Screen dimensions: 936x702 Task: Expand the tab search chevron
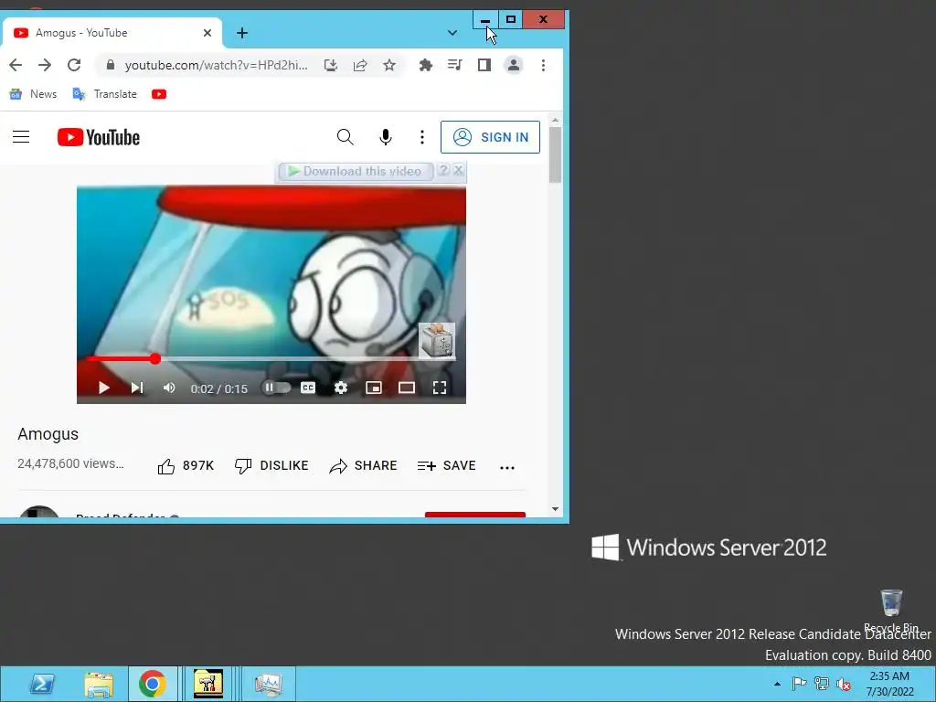coord(452,33)
